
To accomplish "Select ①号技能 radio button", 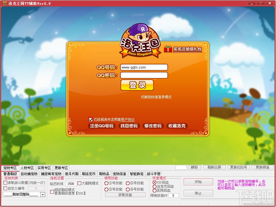I will tap(106, 183).
